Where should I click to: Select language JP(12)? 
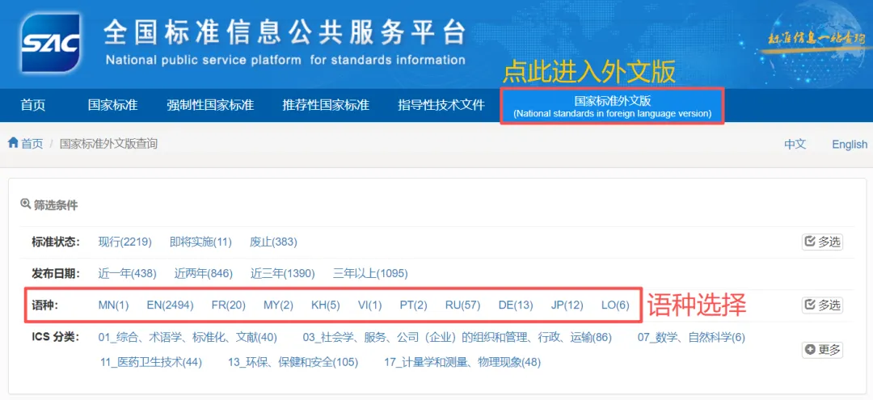coord(567,305)
